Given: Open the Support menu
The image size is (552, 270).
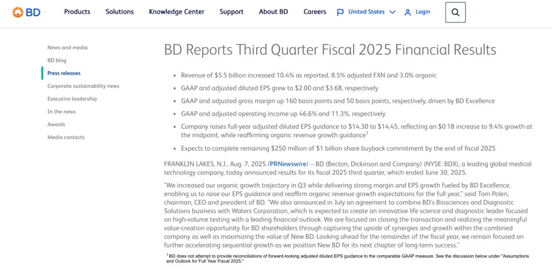Looking at the screenshot, I should tap(232, 12).
